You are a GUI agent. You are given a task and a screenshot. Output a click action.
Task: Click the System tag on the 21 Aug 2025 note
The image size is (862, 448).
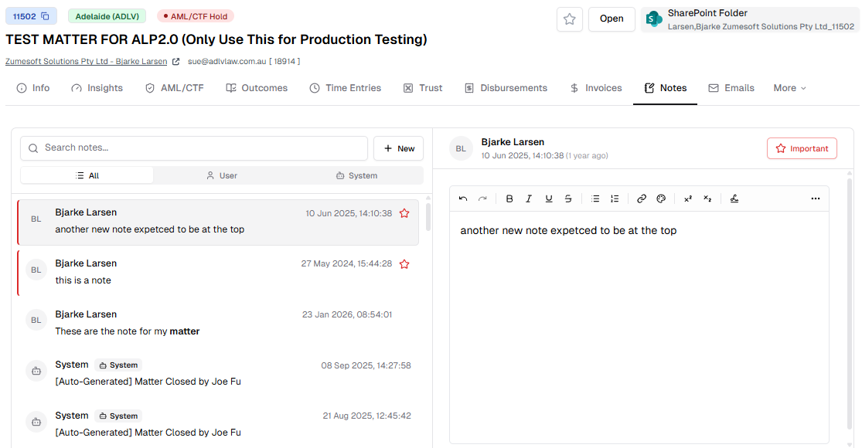coord(118,416)
